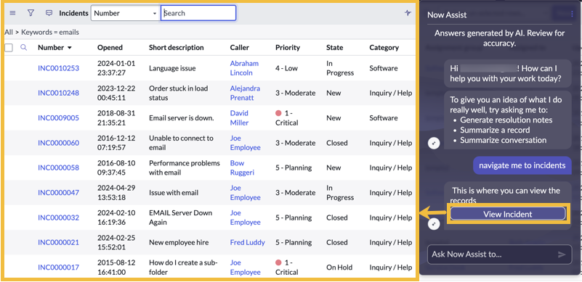Click critical priority of INC0009005

point(286,118)
